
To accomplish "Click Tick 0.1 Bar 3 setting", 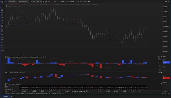I will tap(30, 94).
